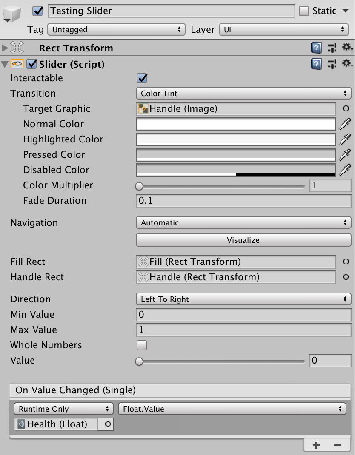Open Rect Transform preset sliders icon
Viewport: 355px width, 455px height.
point(332,48)
